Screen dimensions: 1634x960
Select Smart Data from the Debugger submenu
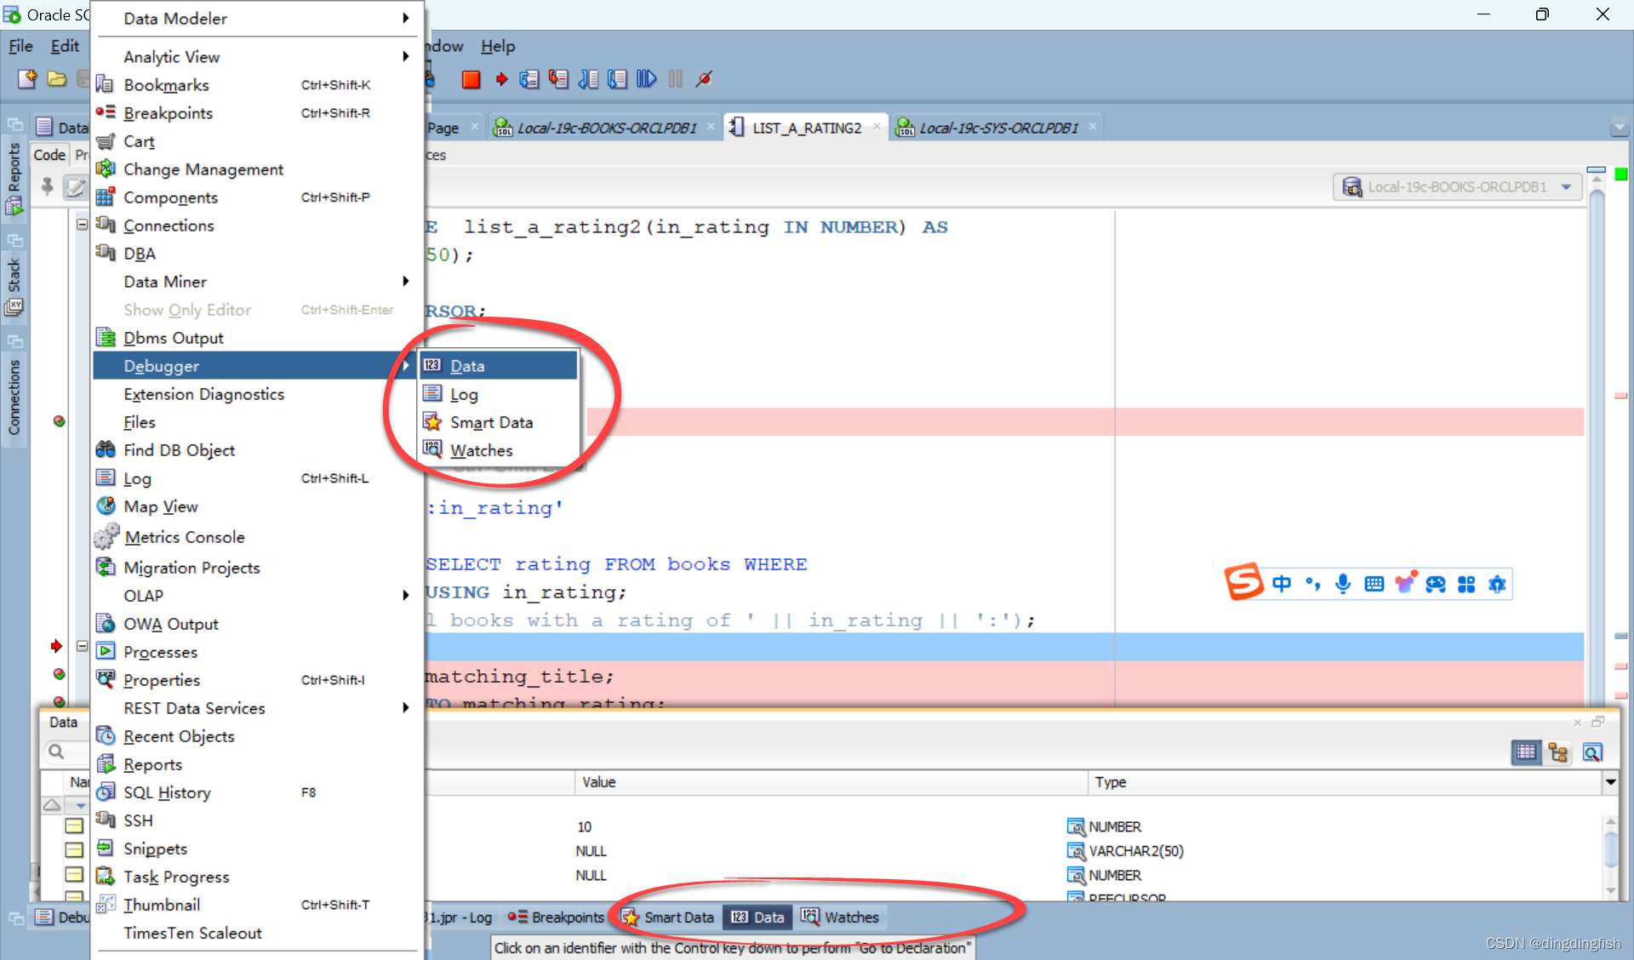pyautogui.click(x=492, y=421)
